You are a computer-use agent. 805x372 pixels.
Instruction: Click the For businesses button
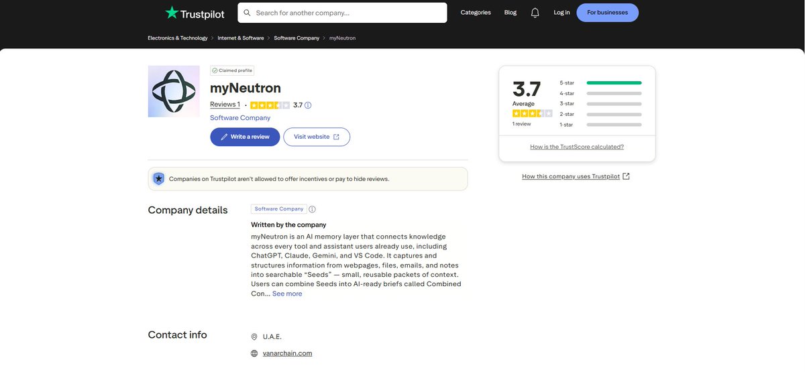[607, 13]
